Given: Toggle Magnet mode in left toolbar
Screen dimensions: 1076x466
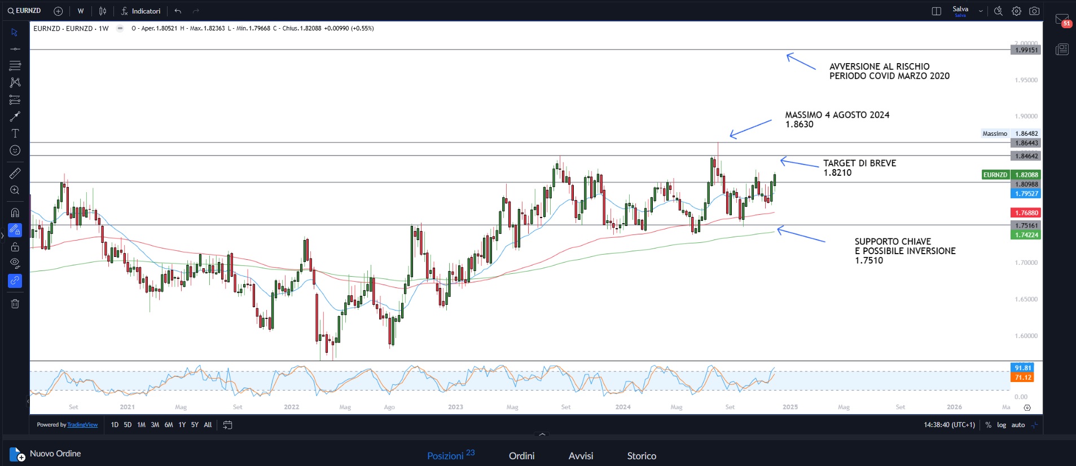Looking at the screenshot, I should point(15,213).
